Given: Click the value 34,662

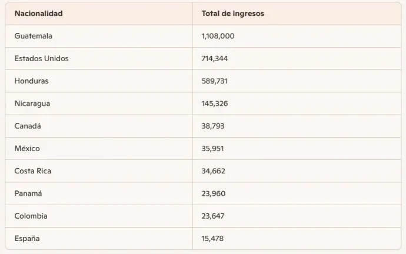Looking at the screenshot, I should tap(214, 171).
